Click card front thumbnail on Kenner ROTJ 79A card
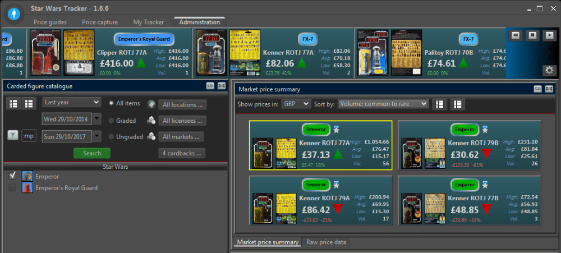Viewport: 561px width, 253px height. click(x=263, y=208)
